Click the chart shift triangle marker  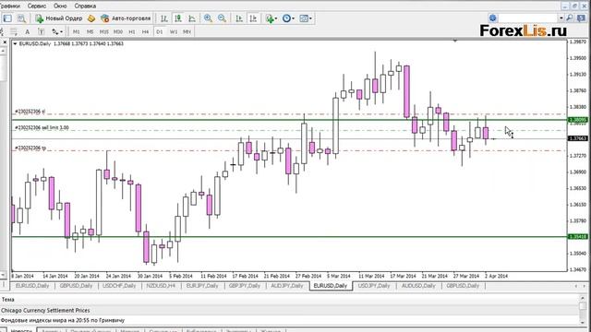pyautogui.click(x=455, y=41)
